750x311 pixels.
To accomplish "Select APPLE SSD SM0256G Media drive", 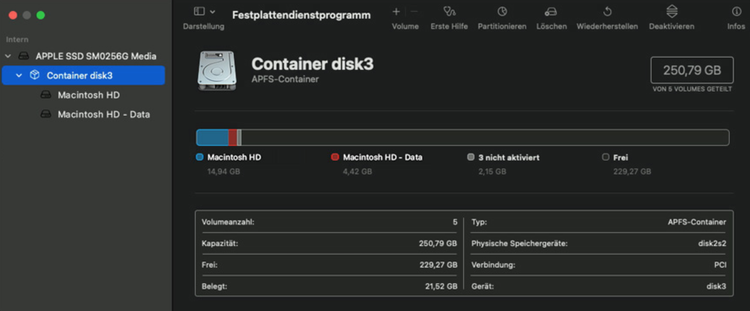I will [96, 56].
